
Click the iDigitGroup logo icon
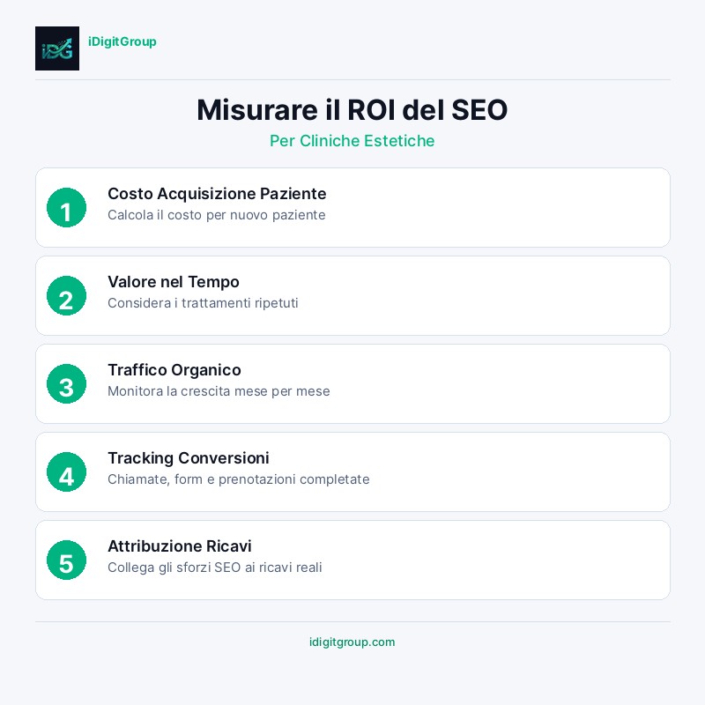(x=57, y=48)
